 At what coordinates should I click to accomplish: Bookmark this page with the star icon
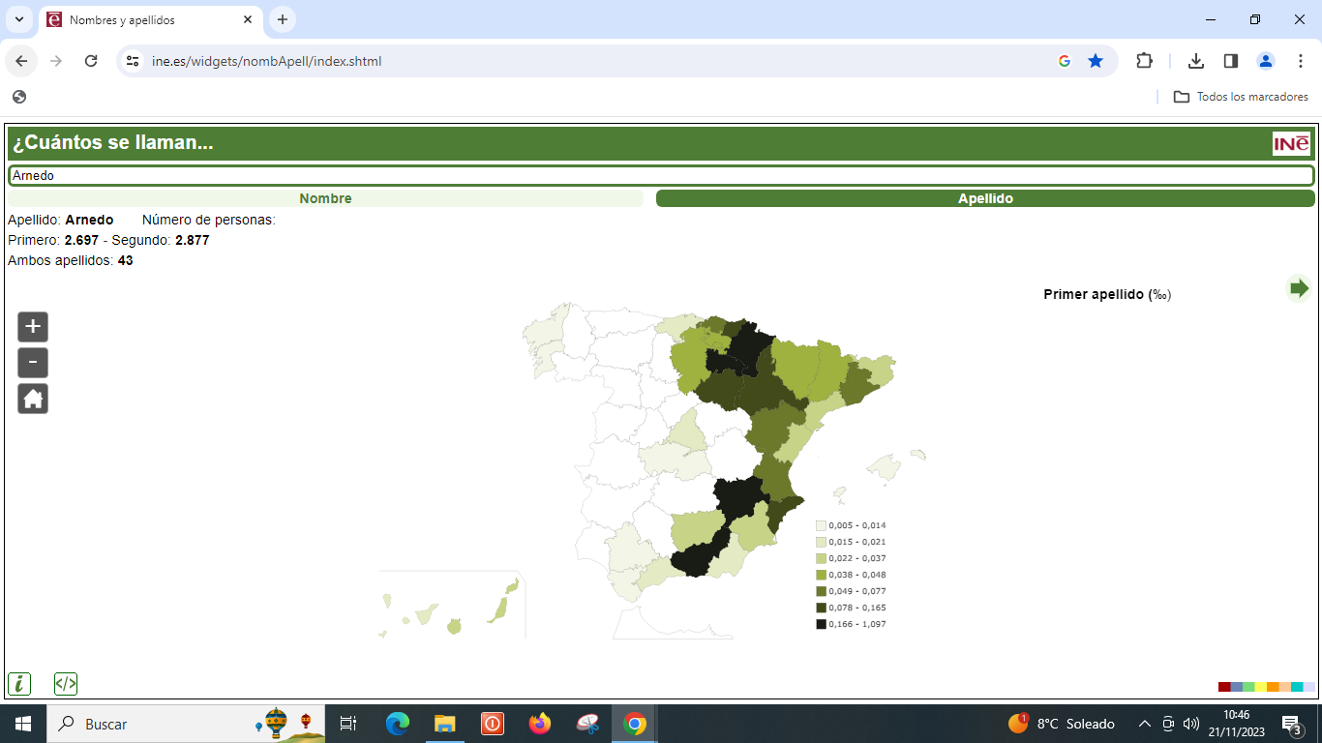tap(1096, 61)
